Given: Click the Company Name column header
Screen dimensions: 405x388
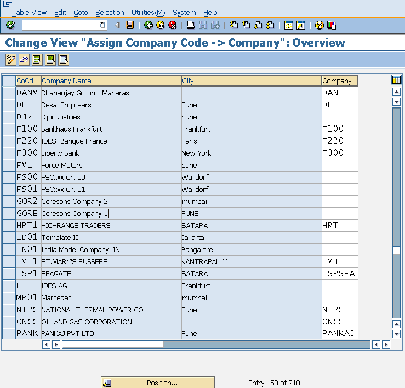Looking at the screenshot, I should [x=111, y=81].
